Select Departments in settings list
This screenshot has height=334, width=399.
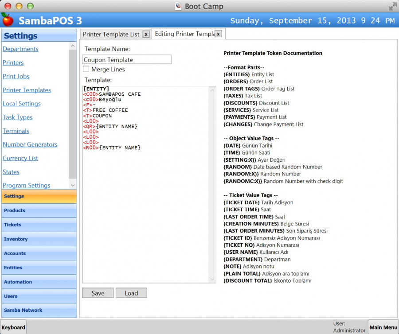(x=20, y=49)
